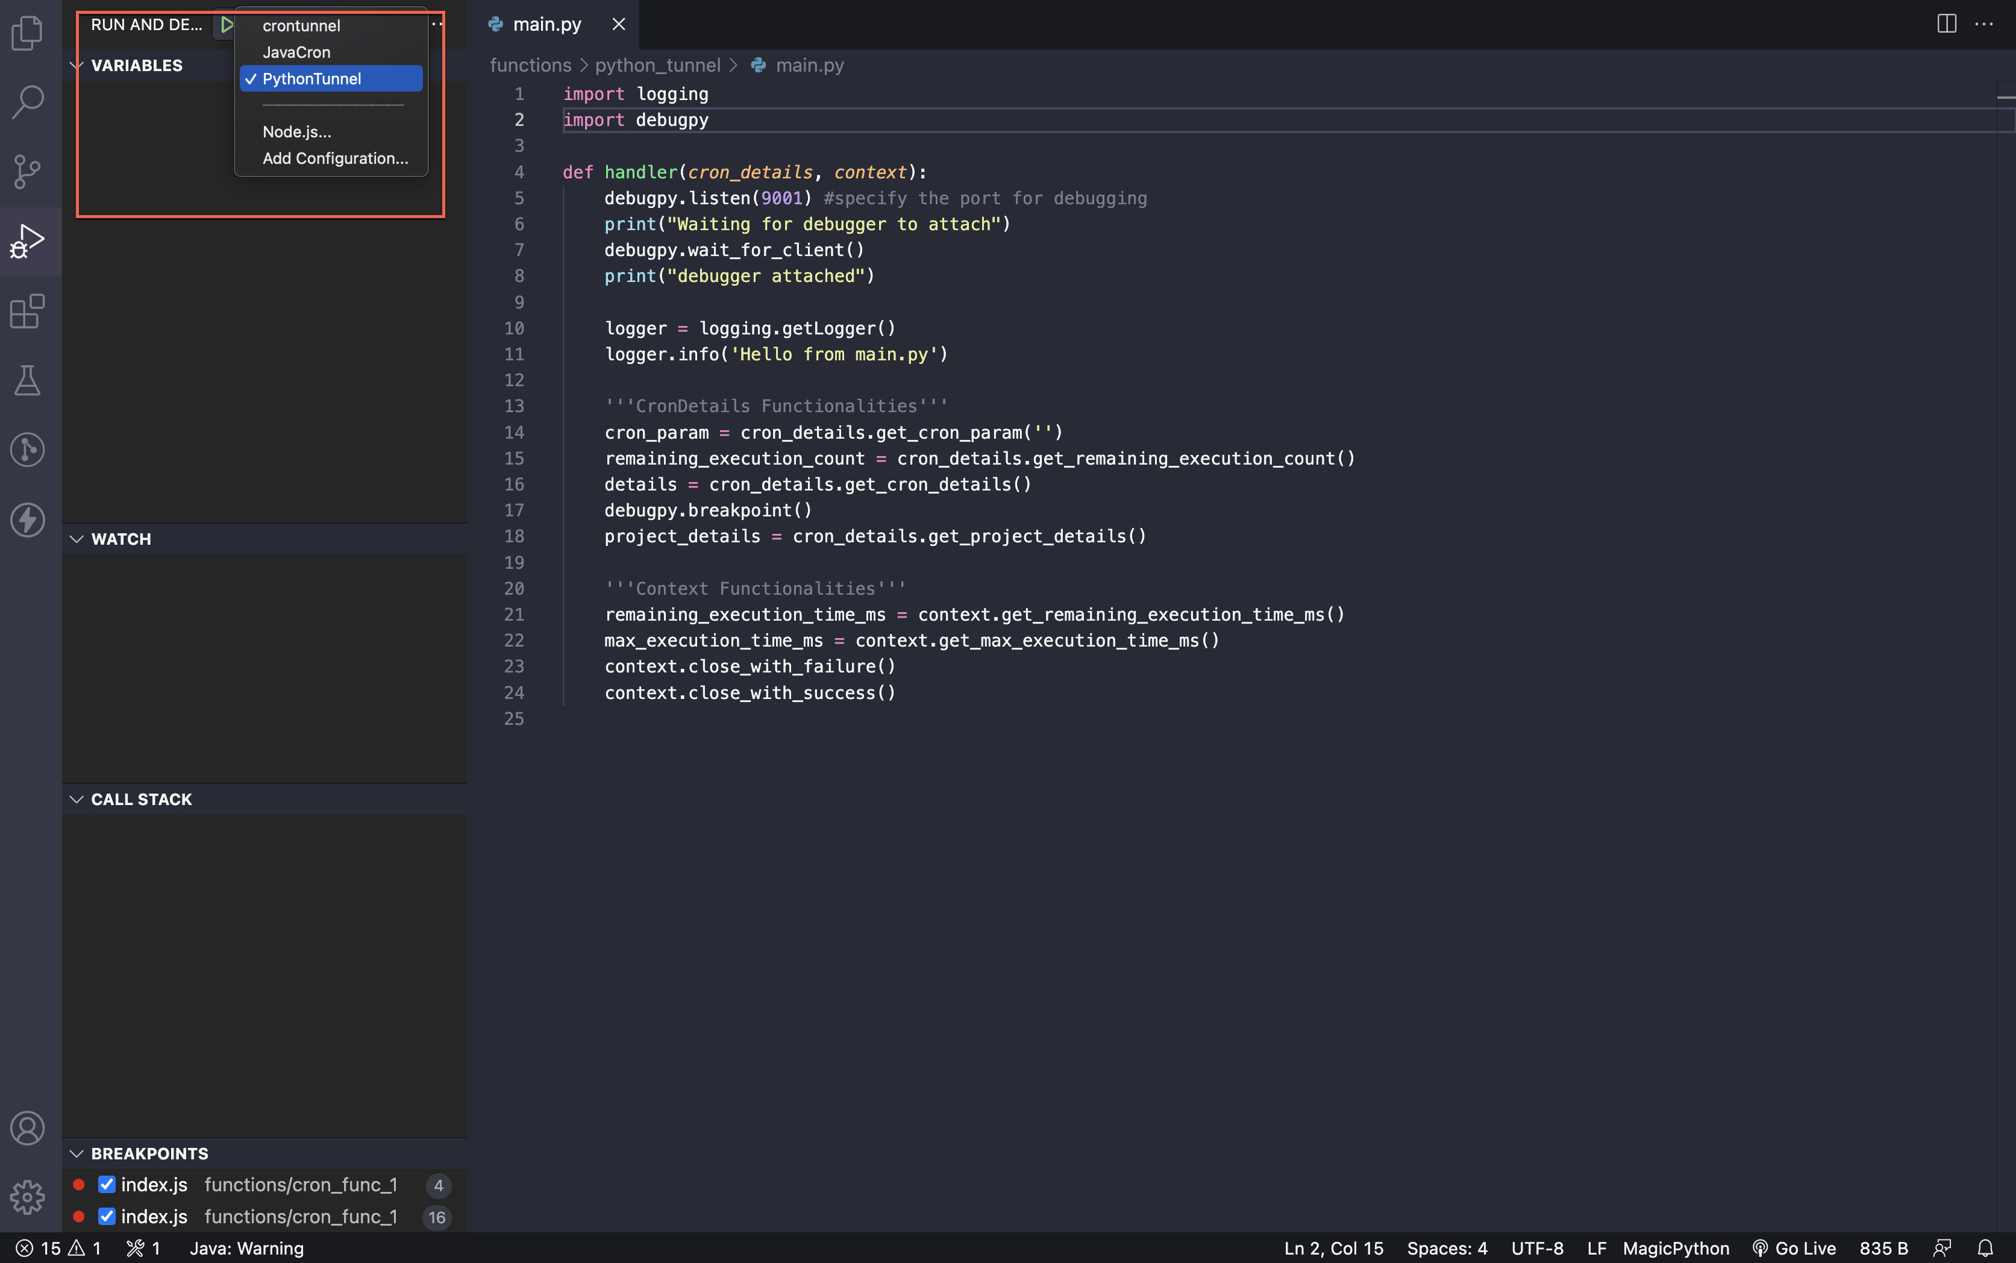Viewport: 2016px width, 1263px height.
Task: Click functions breadcrumb segment
Action: tap(530, 65)
